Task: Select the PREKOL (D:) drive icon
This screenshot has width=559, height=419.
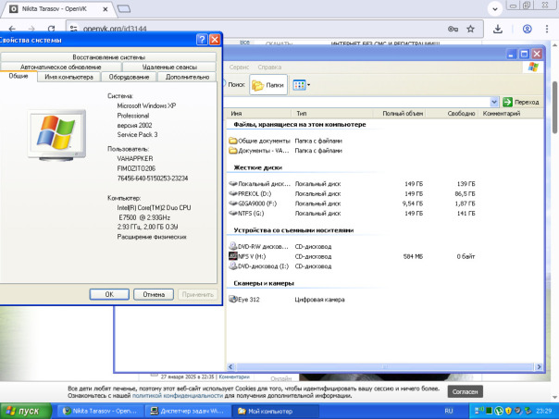Action: pyautogui.click(x=233, y=193)
